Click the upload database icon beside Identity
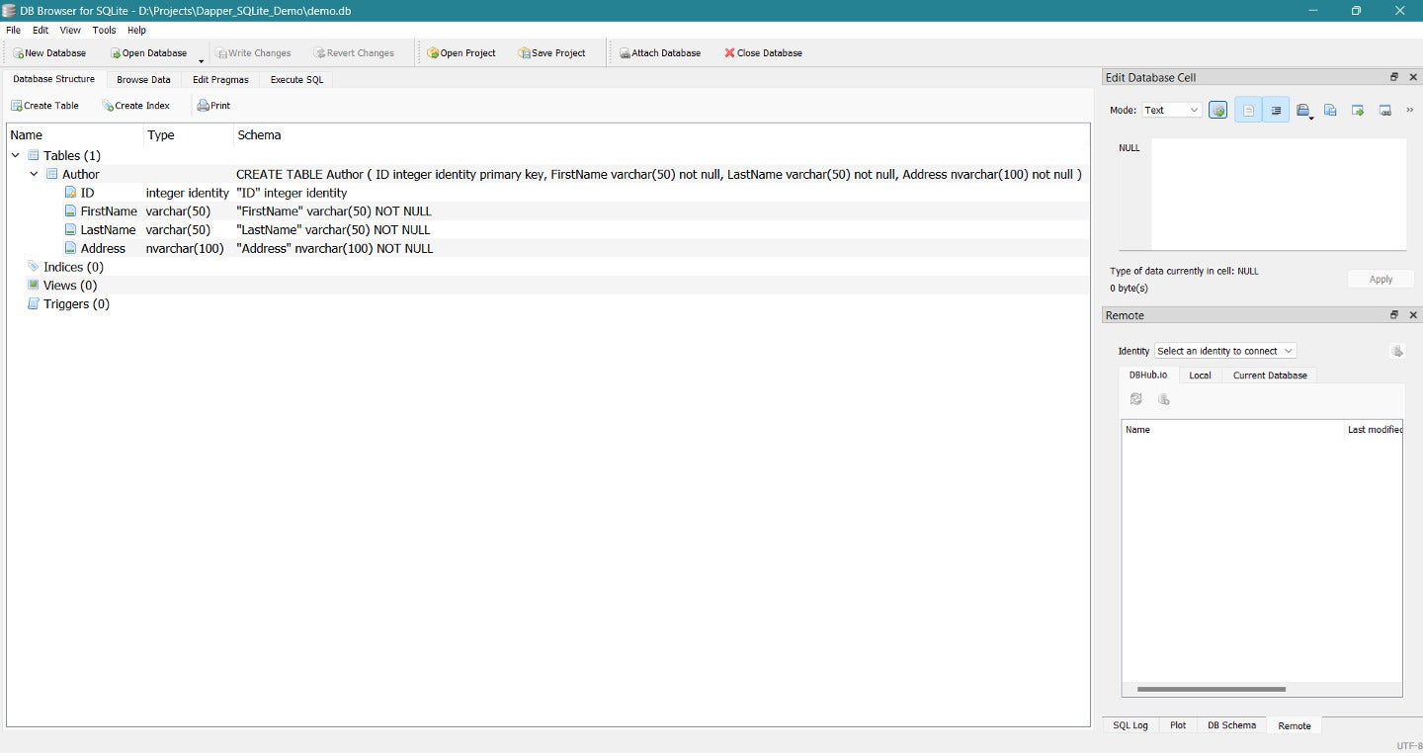 click(x=1396, y=351)
